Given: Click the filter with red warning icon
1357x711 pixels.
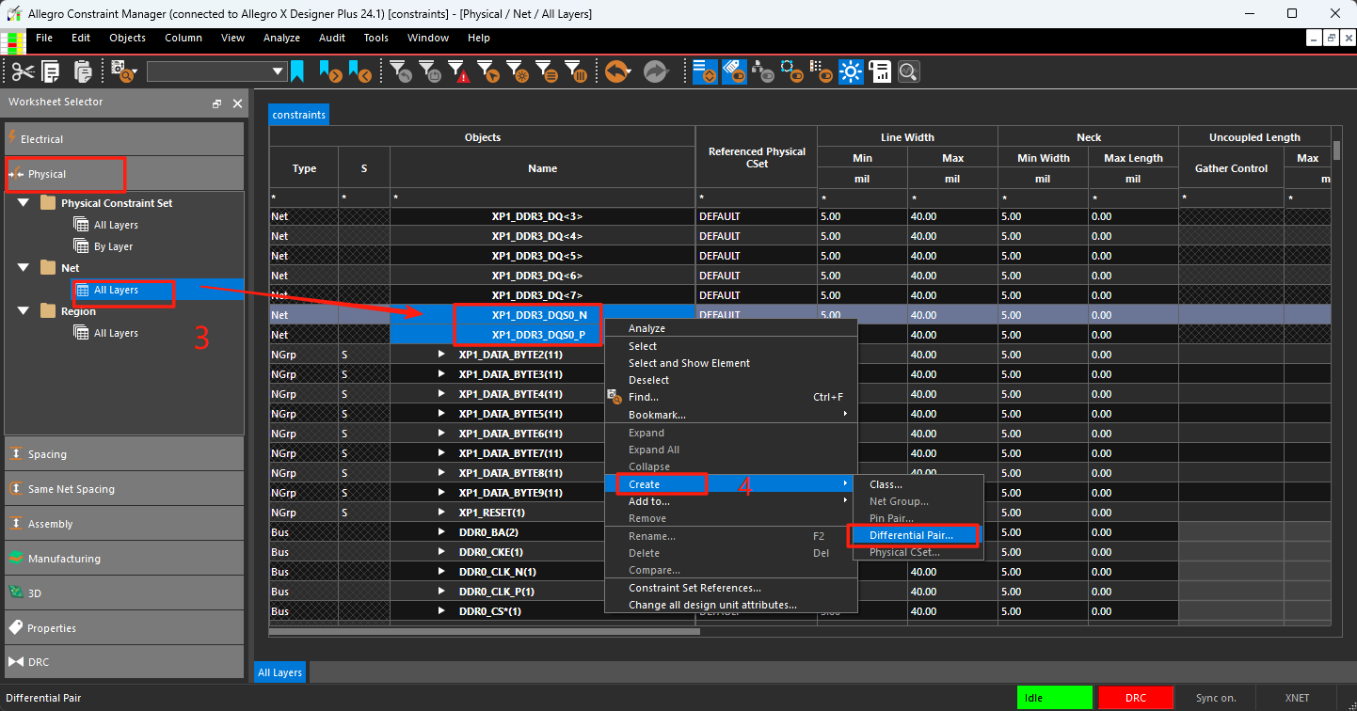Looking at the screenshot, I should pyautogui.click(x=458, y=71).
